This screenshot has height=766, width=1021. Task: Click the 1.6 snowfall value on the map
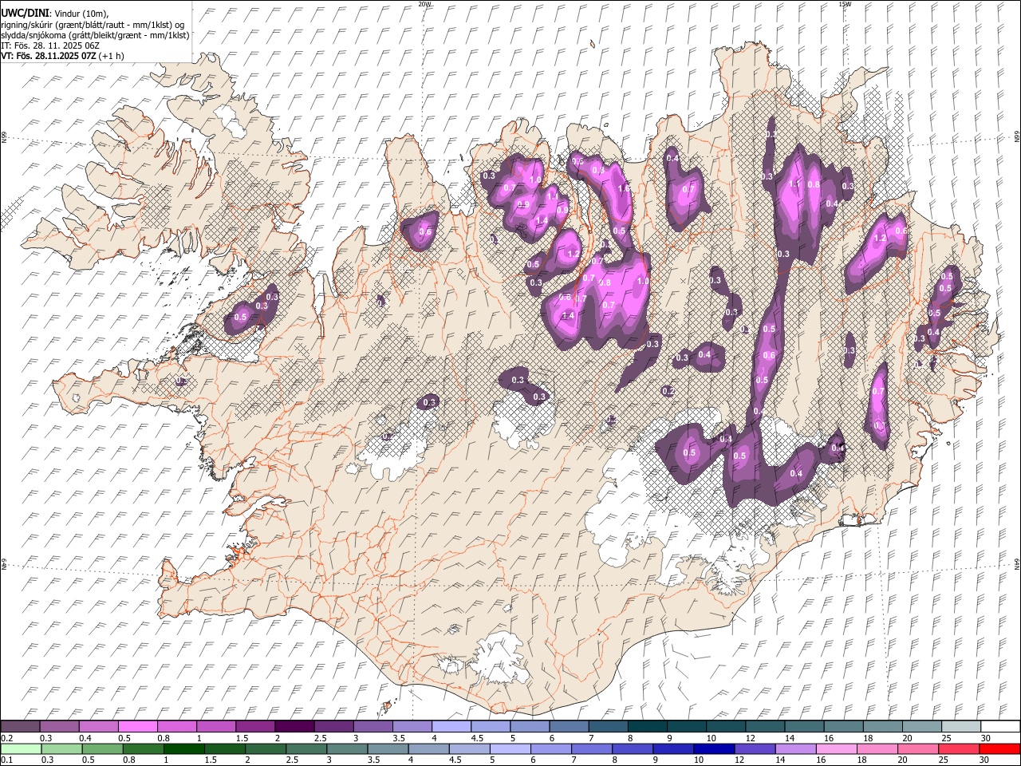[624, 188]
